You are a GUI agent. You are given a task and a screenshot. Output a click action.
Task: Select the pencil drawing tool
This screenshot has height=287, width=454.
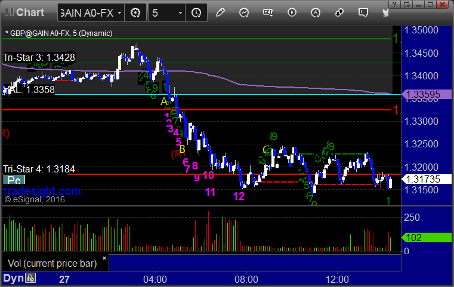[x=220, y=13]
